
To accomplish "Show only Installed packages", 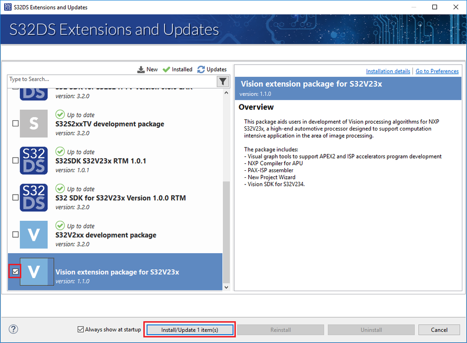I will [178, 70].
